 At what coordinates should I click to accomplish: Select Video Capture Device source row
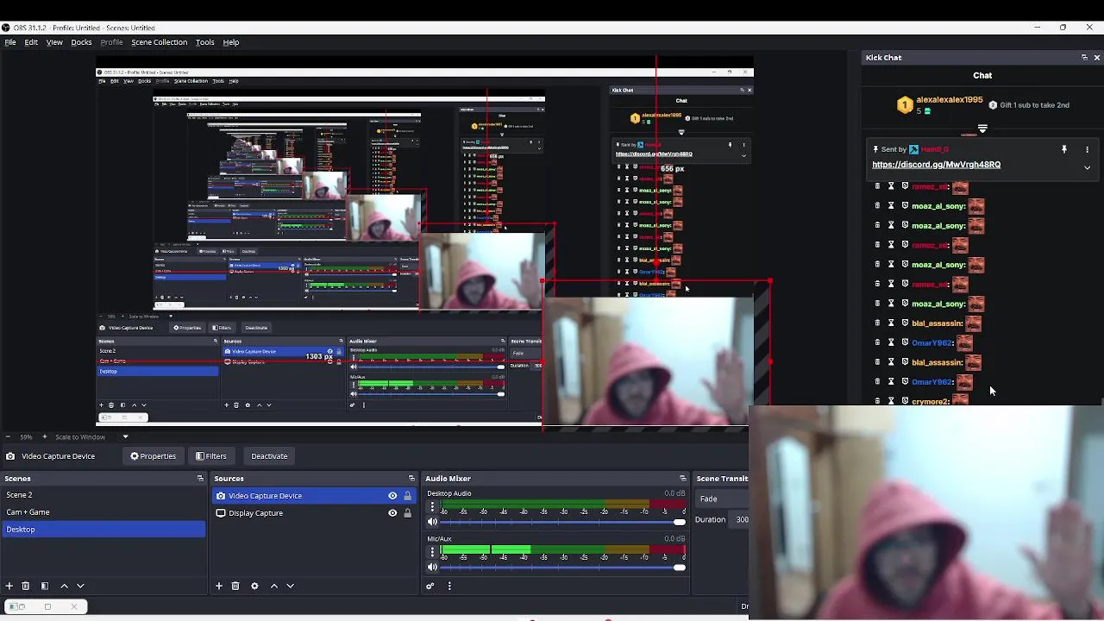(314, 496)
